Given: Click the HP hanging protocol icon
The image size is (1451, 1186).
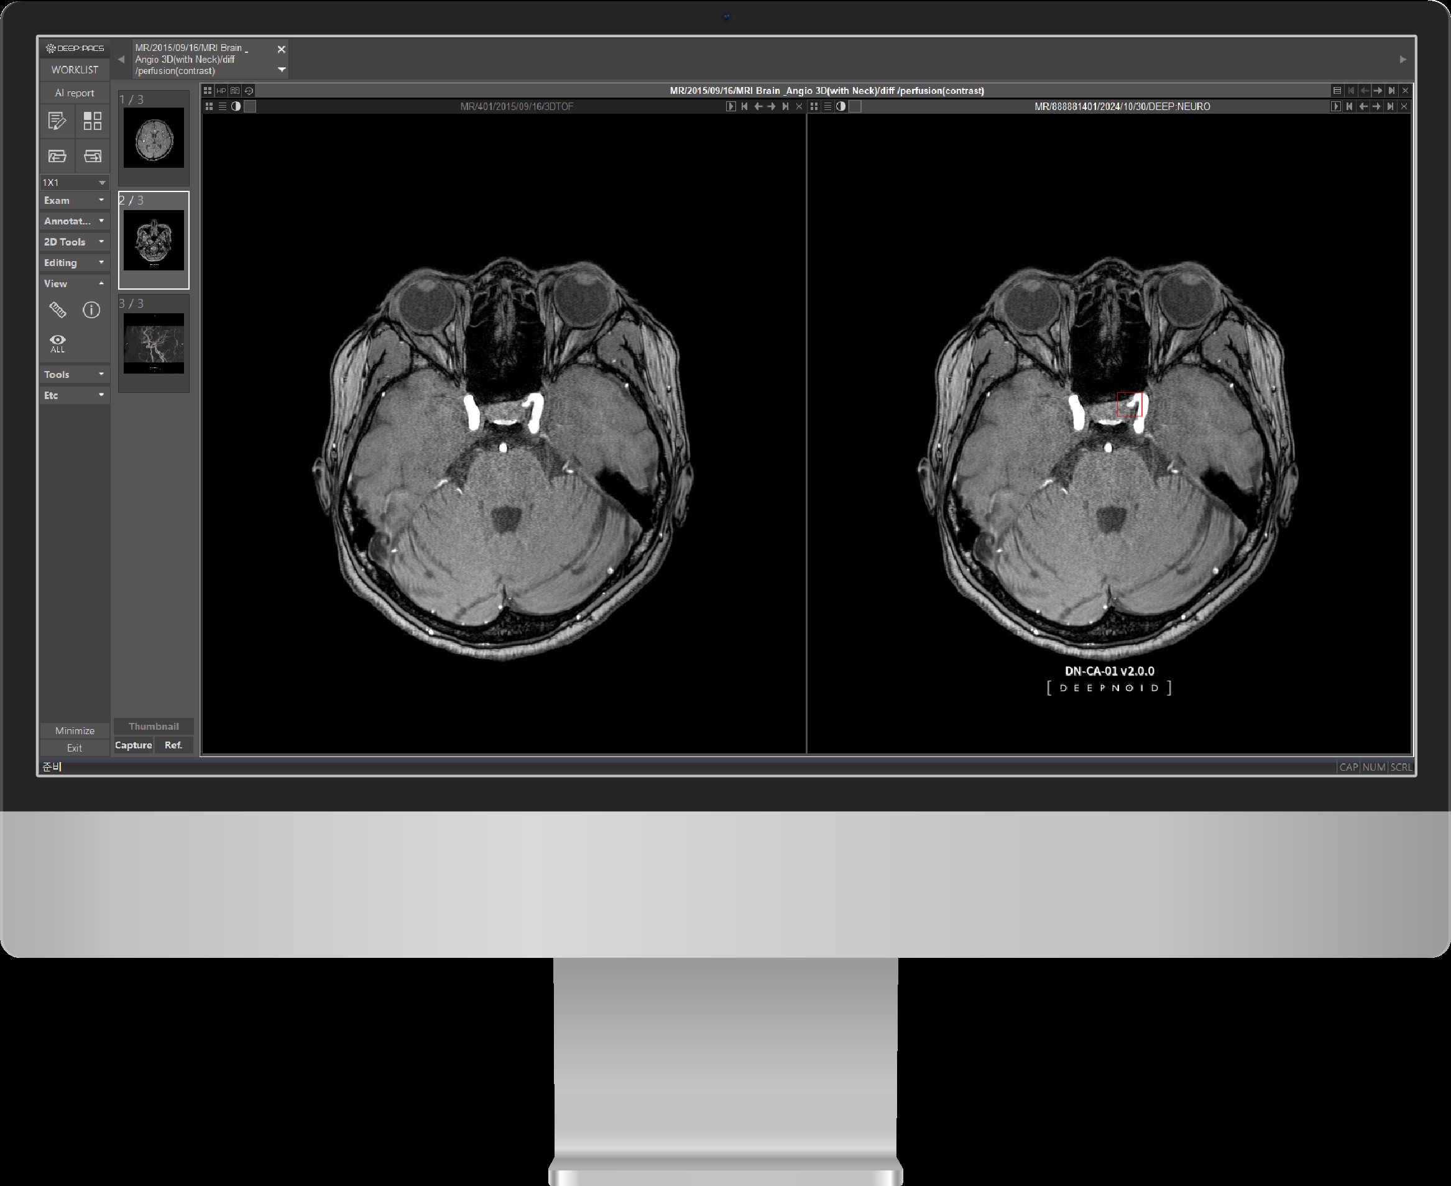Looking at the screenshot, I should coord(221,90).
